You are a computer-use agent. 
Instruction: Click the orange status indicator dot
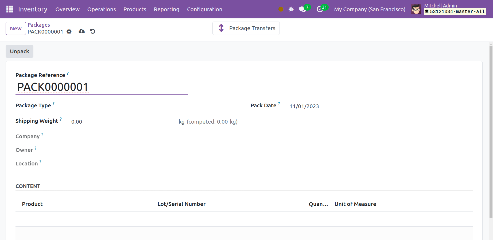click(x=281, y=9)
